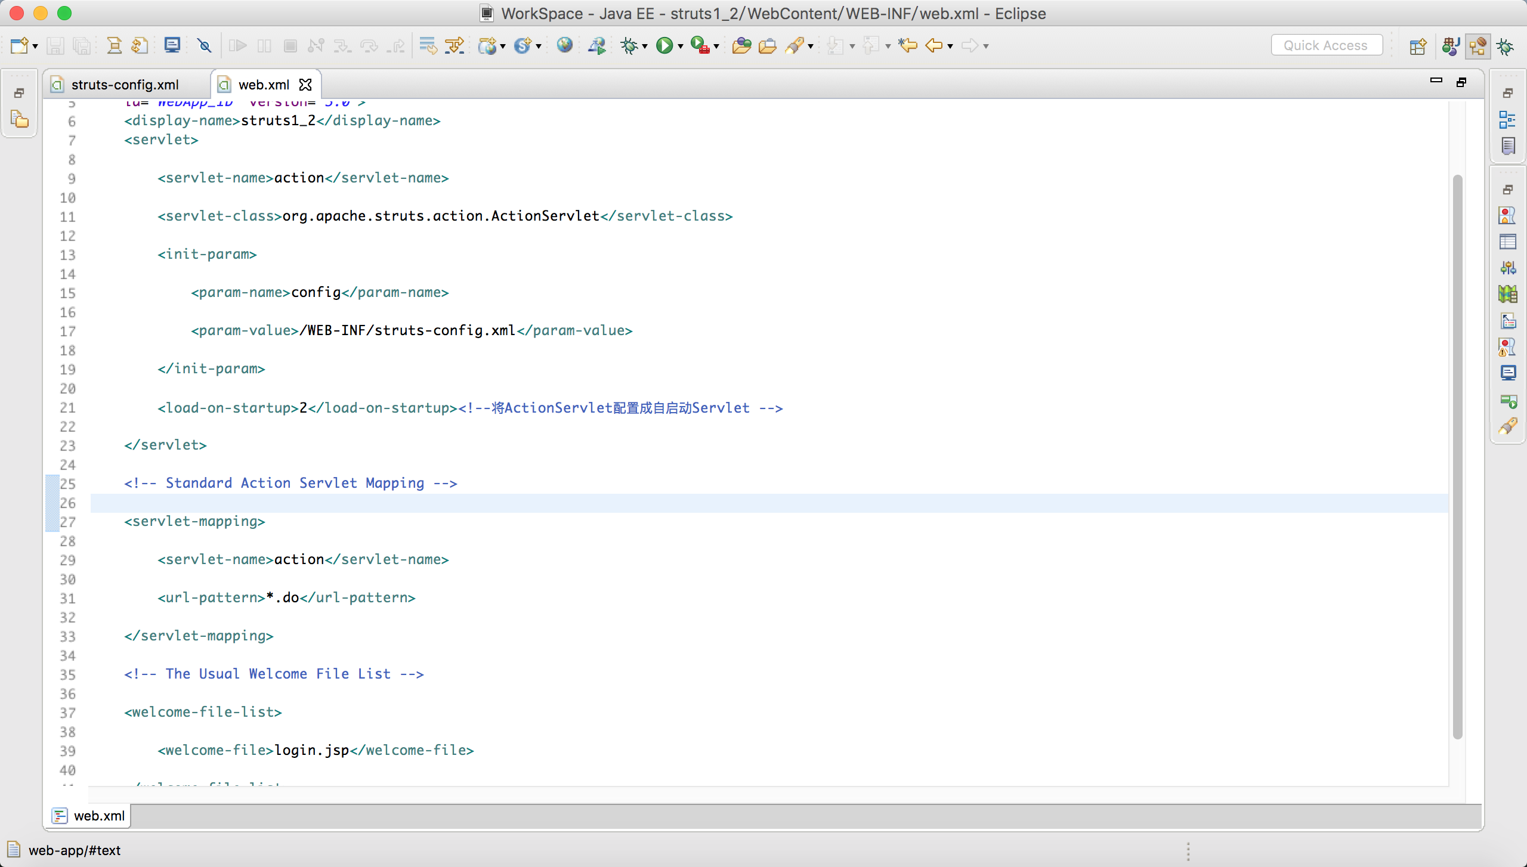
Task: Open the Web Browser globe icon
Action: 564,45
